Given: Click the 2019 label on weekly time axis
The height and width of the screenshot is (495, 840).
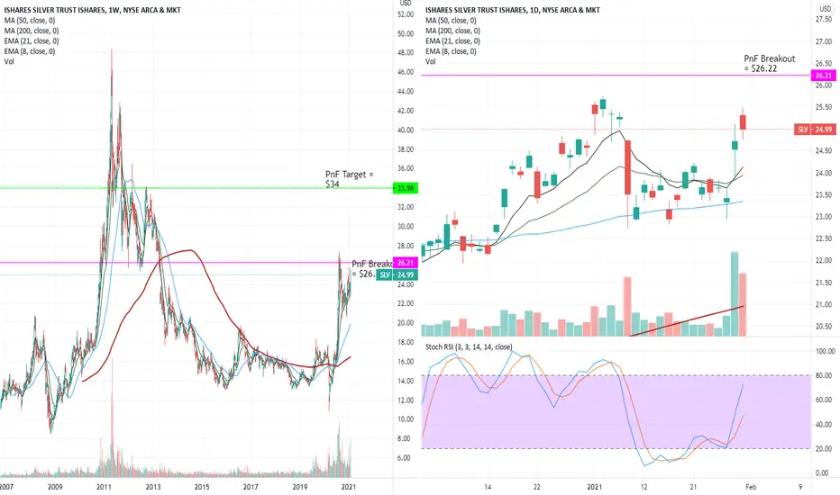Looking at the screenshot, I should [x=300, y=487].
